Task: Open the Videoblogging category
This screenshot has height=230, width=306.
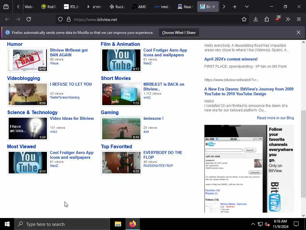Action: click(23, 78)
